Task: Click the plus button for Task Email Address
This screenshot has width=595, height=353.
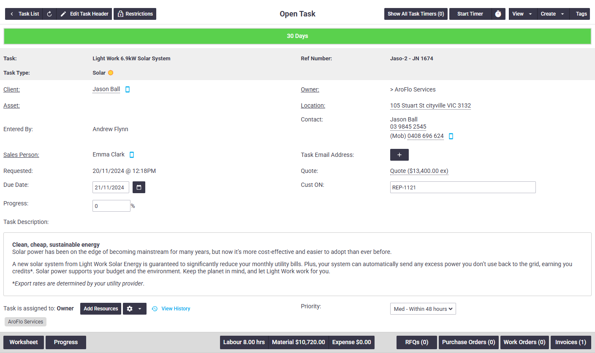Action: pos(399,155)
